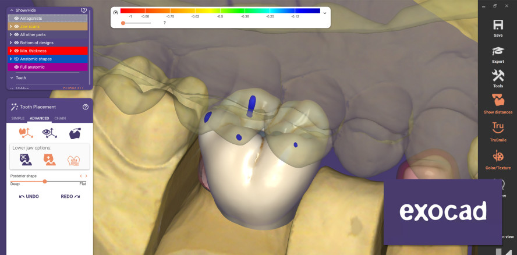Click the 'Flat' label under slider

point(83,184)
